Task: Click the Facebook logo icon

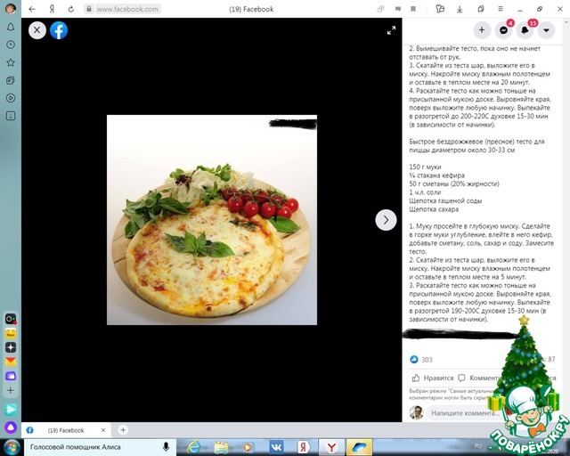Action: tap(59, 30)
